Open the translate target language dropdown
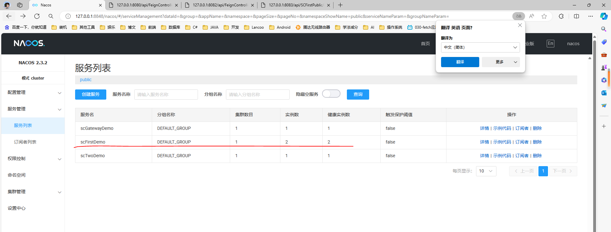Screen dimensions: 611x232 pos(480,47)
